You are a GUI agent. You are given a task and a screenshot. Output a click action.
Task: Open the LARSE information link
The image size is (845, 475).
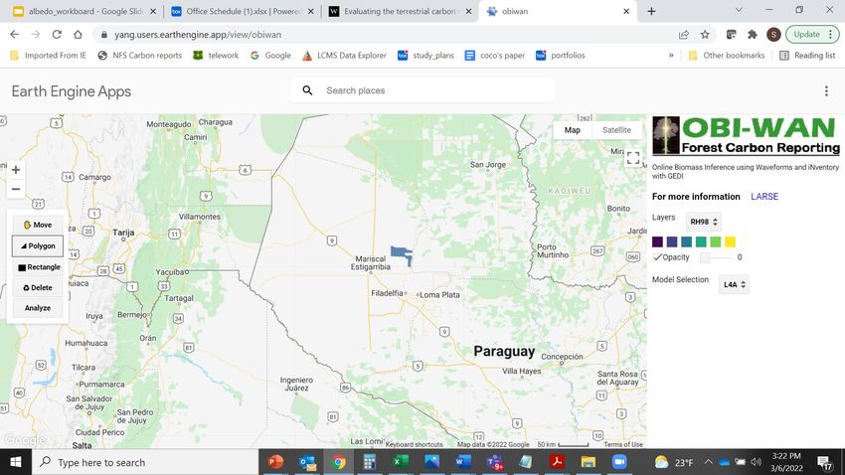point(764,197)
